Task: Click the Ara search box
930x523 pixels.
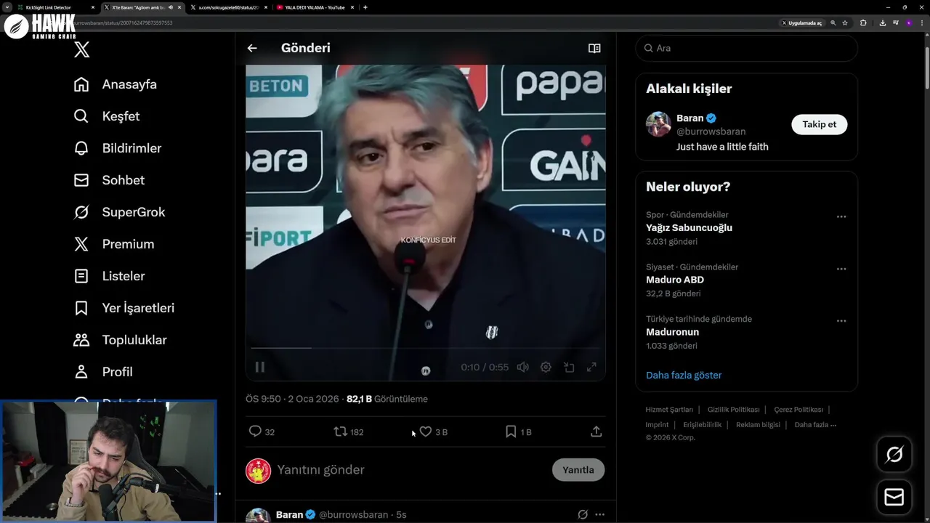Action: tap(746, 48)
